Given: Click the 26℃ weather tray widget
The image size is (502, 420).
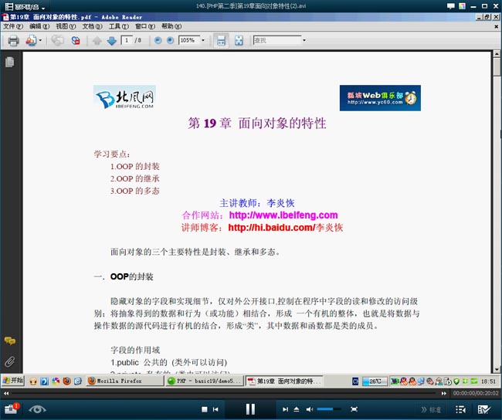Looking at the screenshot, I should tap(375, 381).
